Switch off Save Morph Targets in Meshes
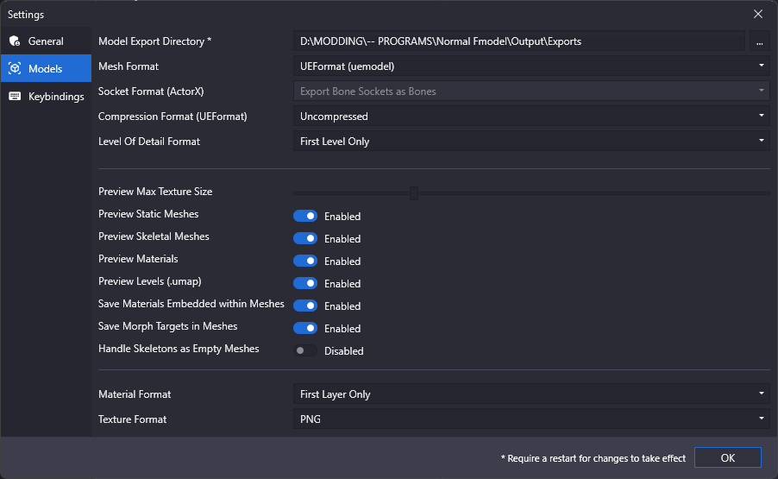 point(305,328)
